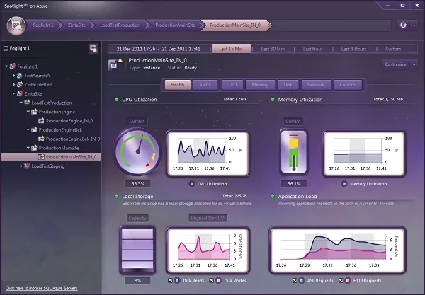Open the Custom tab below the instance heading
The image size is (425, 295).
[x=348, y=85]
